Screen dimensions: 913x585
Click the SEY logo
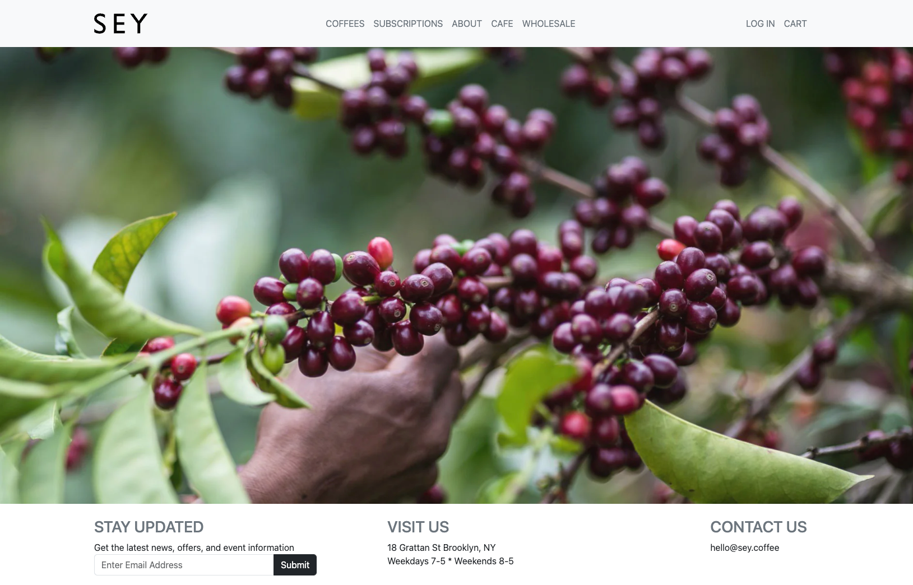pos(121,24)
